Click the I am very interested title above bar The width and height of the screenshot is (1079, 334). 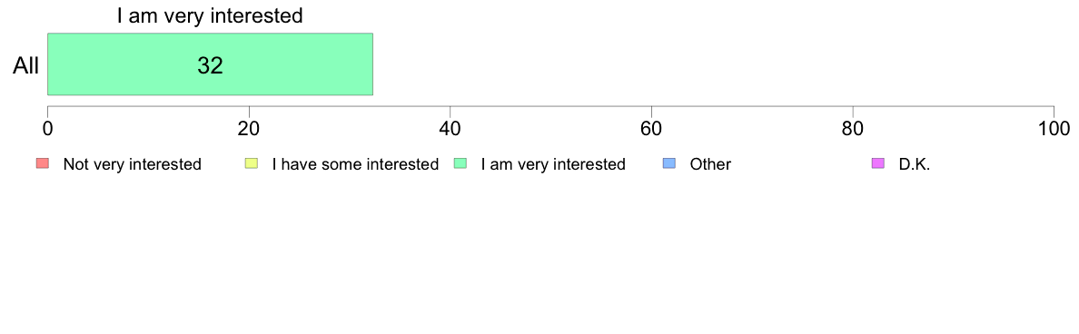click(210, 15)
